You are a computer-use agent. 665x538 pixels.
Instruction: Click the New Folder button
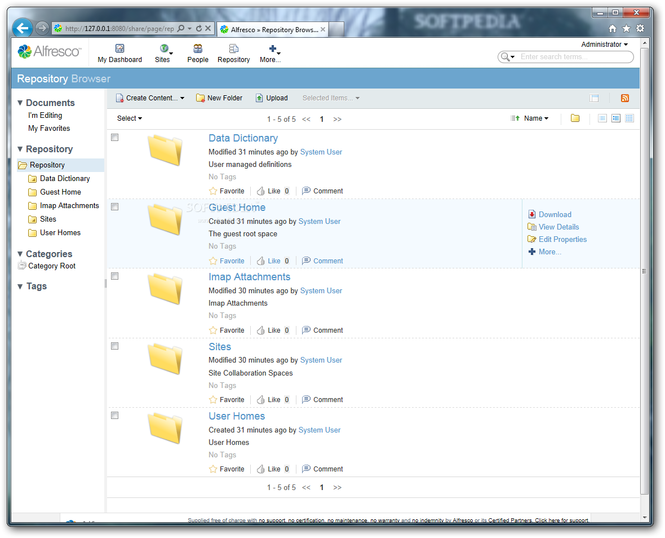point(219,98)
